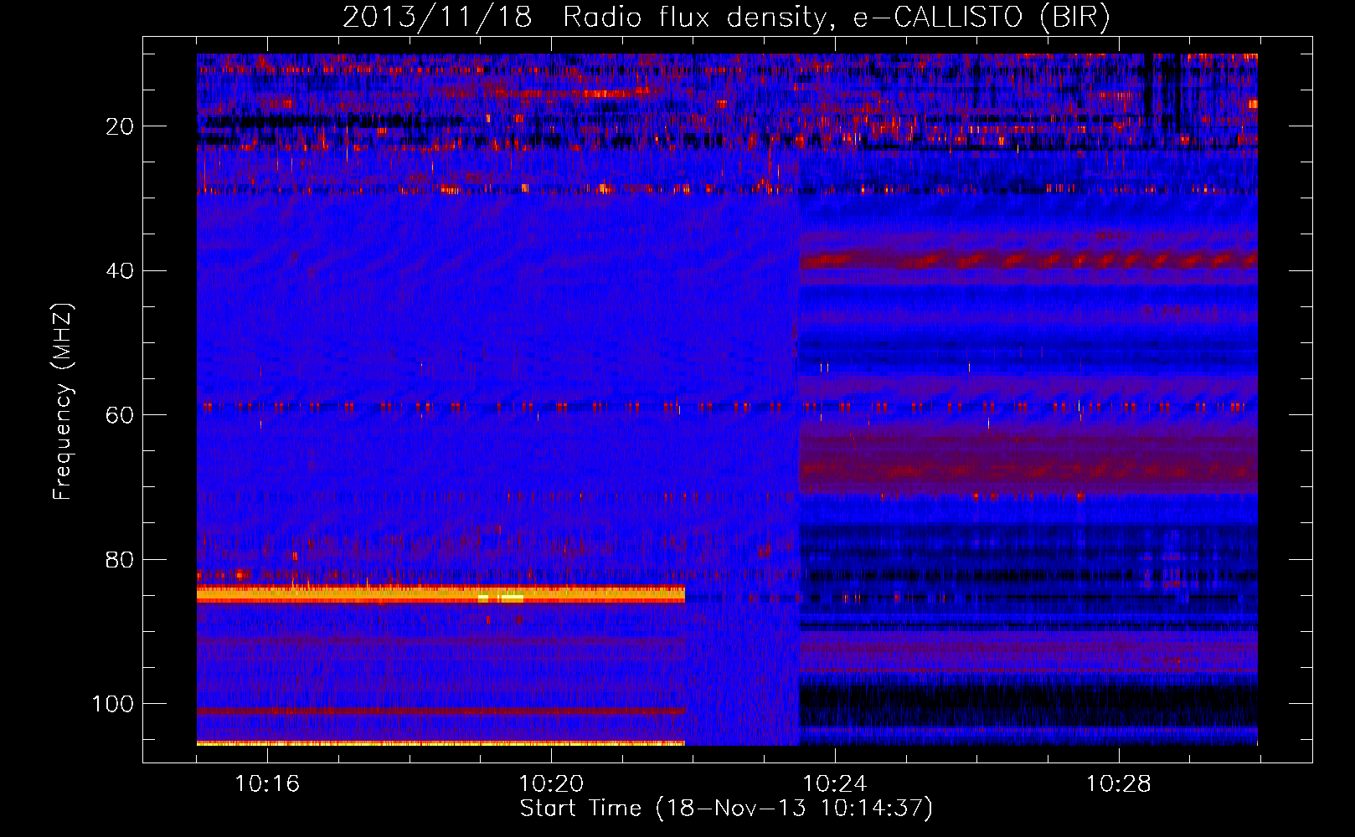Select the 10:24 time tick label
Screen dimensions: 1355x837
click(x=835, y=784)
